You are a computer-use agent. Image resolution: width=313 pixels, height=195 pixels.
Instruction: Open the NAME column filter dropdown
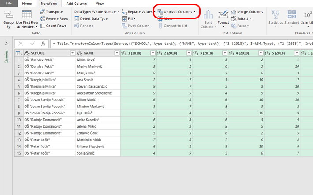[117, 53]
